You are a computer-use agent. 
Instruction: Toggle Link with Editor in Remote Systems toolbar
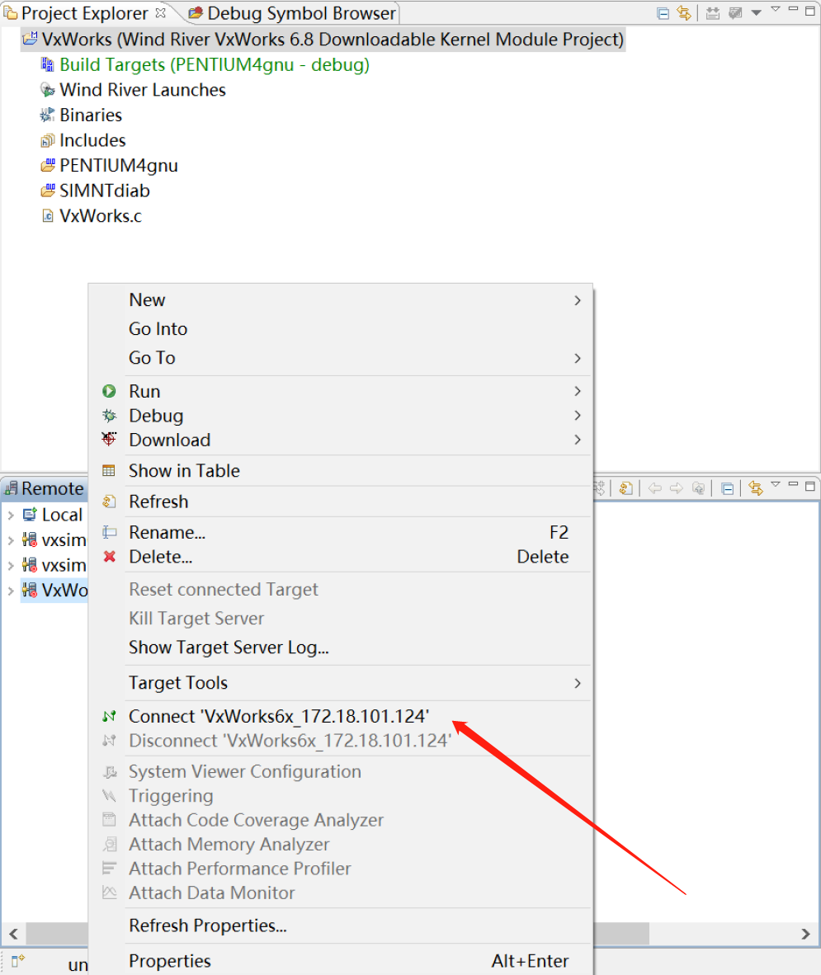click(x=756, y=488)
